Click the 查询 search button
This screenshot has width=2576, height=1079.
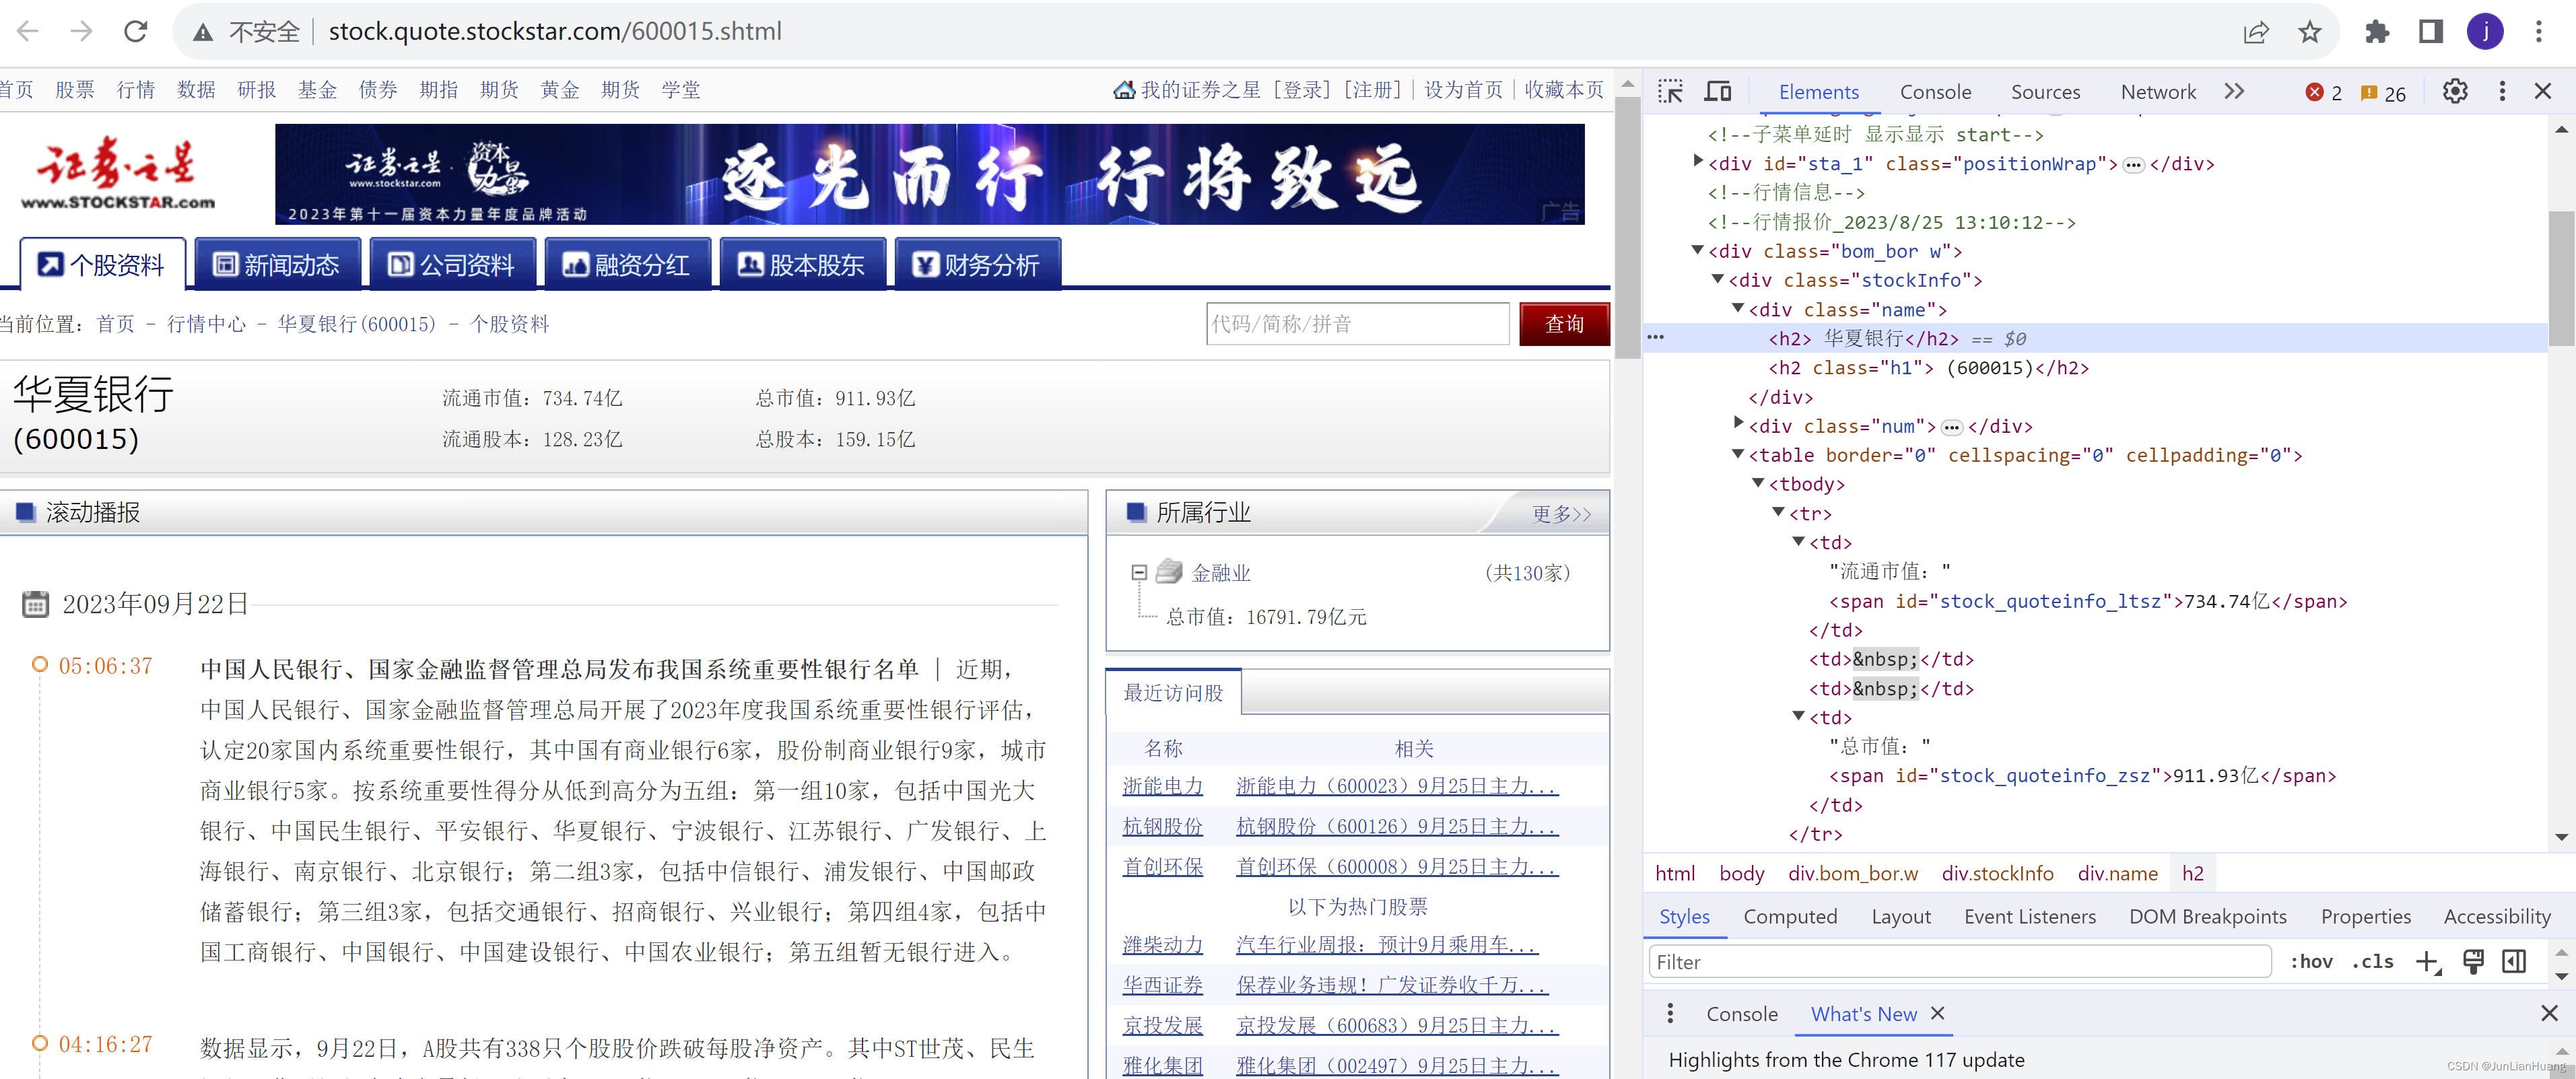click(1564, 323)
